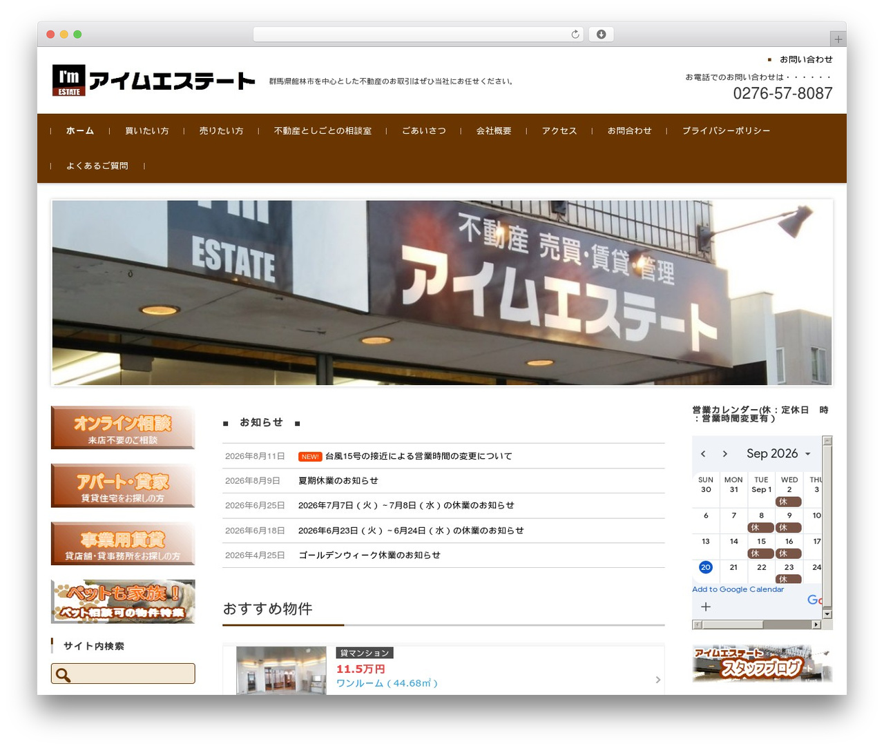Viewport: 884px width, 748px height.
Task: Click the magnifier icon in site search
Action: [x=63, y=675]
